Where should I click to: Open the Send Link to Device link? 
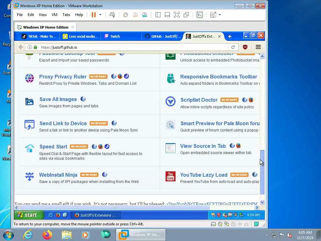point(63,123)
